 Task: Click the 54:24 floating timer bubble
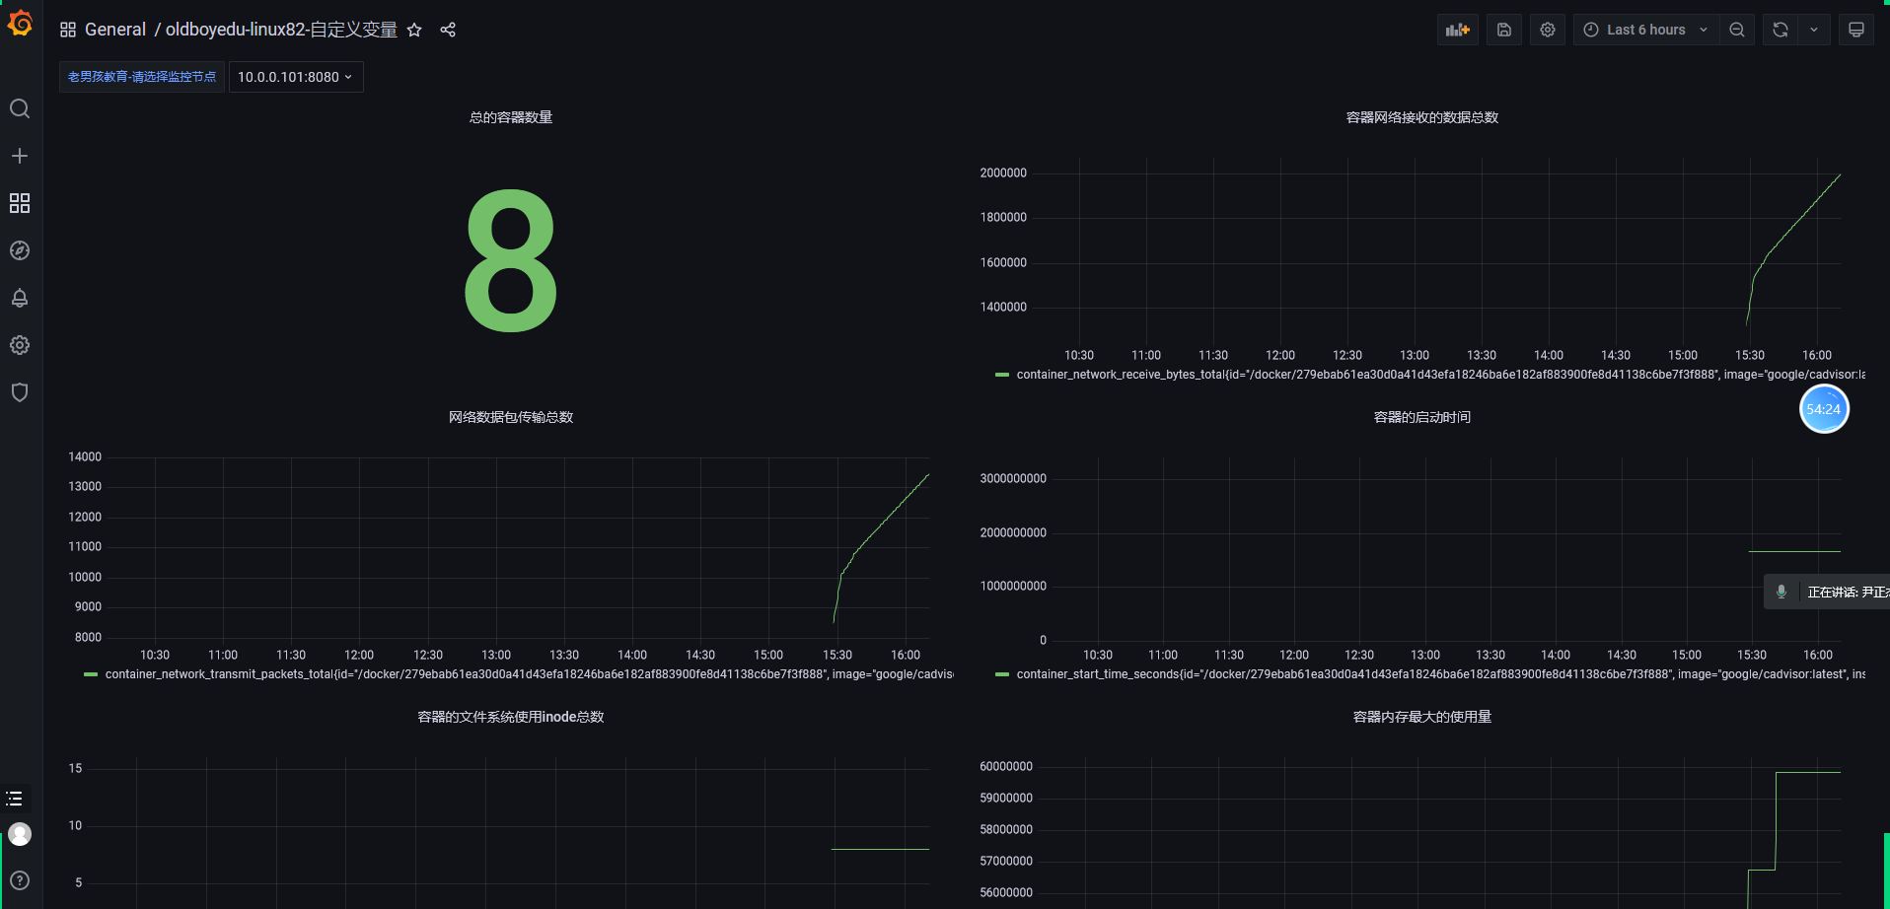click(1824, 409)
